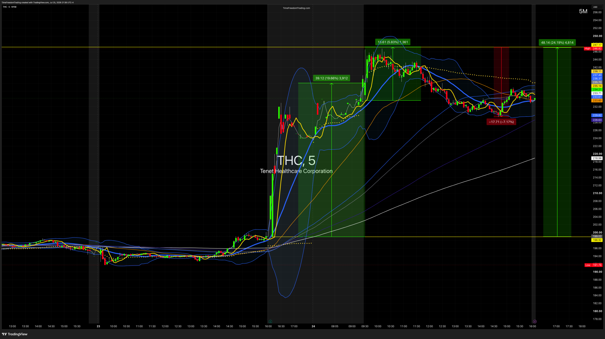This screenshot has height=339, width=605.
Task: Click the blue 233.61 price tag
Action: (x=597, y=97)
